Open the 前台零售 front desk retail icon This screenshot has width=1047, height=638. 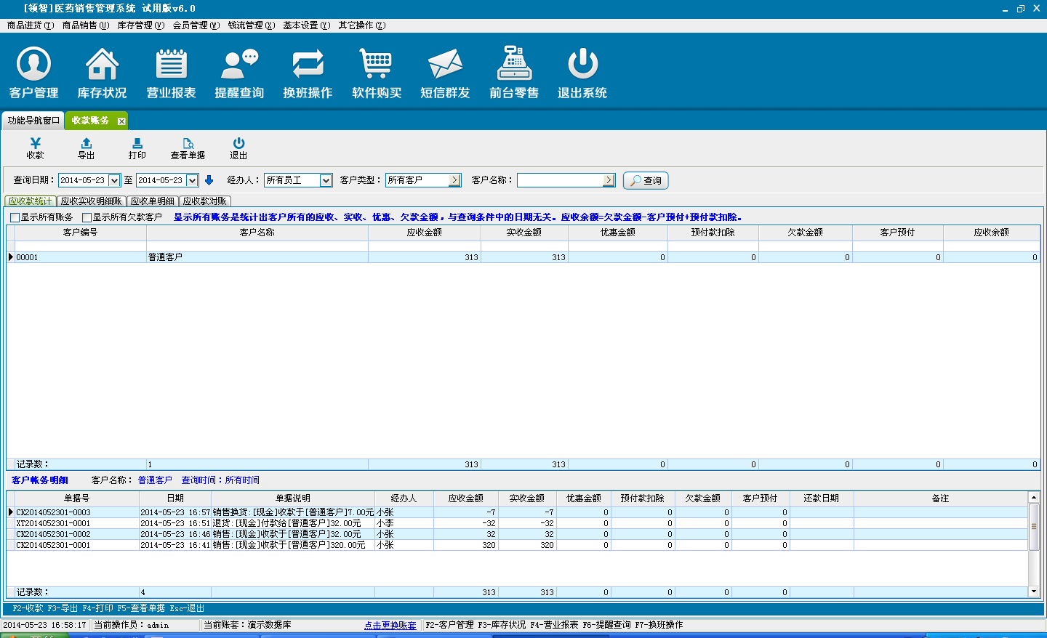pos(514,73)
